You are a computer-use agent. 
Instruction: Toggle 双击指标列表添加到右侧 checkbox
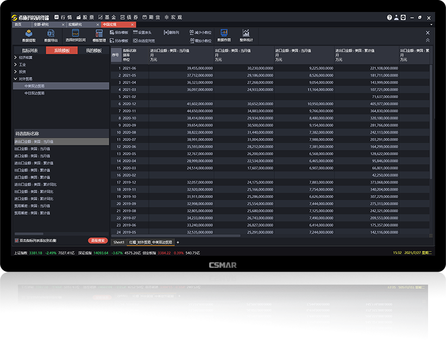click(16, 240)
